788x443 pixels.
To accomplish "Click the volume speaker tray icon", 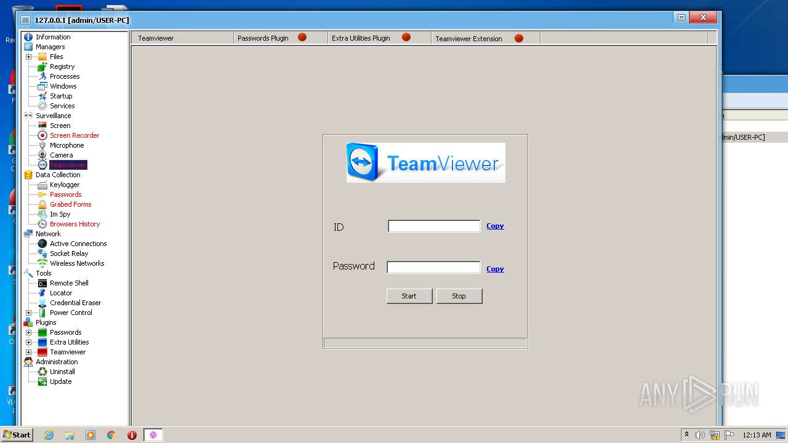I will [x=700, y=435].
